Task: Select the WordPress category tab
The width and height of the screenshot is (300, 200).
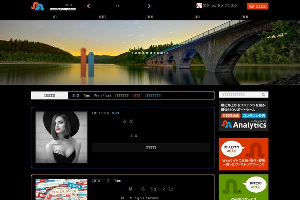Action: pyautogui.click(x=102, y=95)
